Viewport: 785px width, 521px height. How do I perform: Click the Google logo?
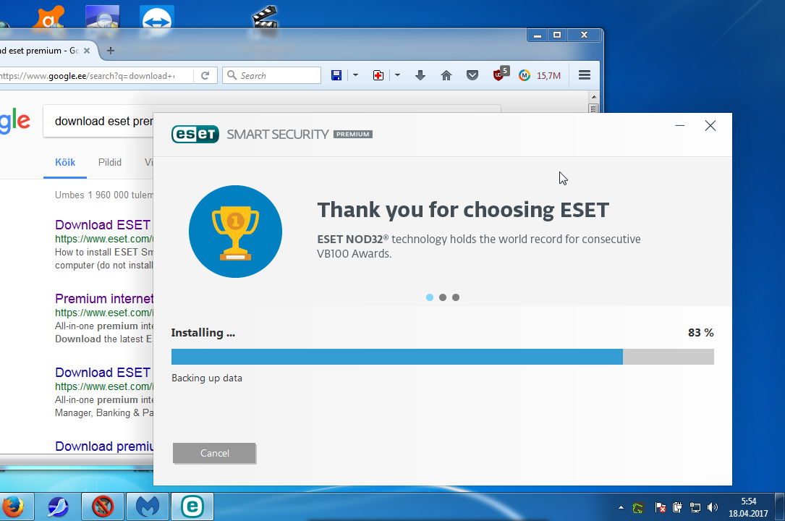[x=15, y=122]
